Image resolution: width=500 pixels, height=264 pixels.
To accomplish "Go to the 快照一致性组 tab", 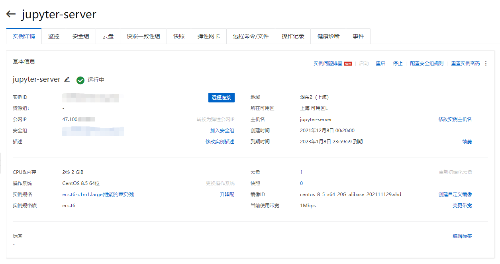I will tap(143, 36).
